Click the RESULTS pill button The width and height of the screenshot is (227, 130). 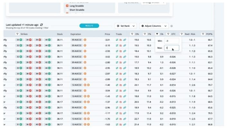[x=89, y=26]
